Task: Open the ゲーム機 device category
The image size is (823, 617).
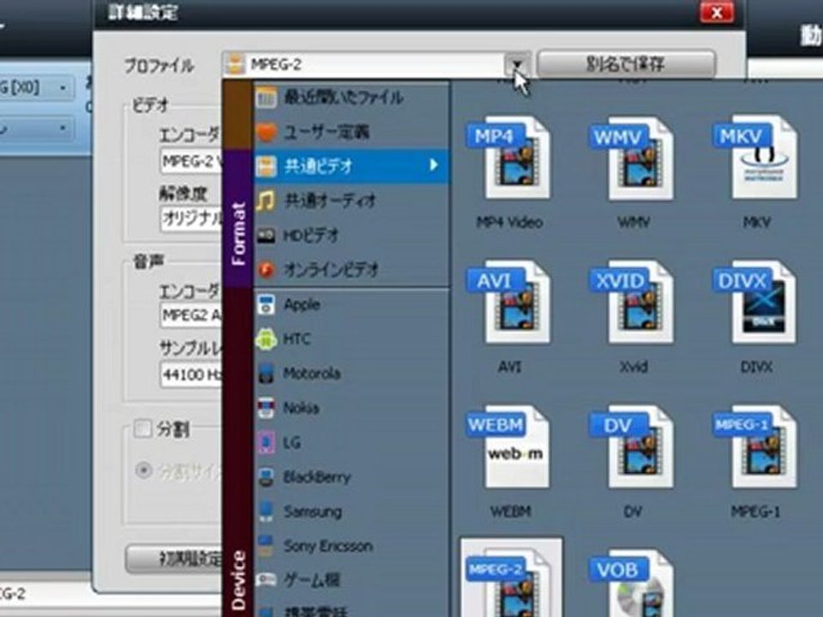Action: coord(351,580)
